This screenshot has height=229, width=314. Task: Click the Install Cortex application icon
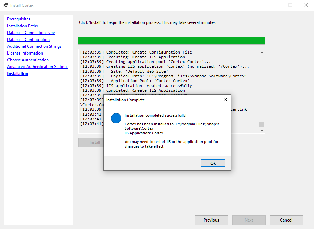click(5, 5)
